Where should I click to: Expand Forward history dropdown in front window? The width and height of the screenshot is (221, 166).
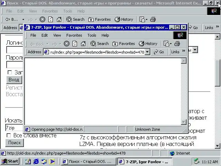(x=60, y=44)
